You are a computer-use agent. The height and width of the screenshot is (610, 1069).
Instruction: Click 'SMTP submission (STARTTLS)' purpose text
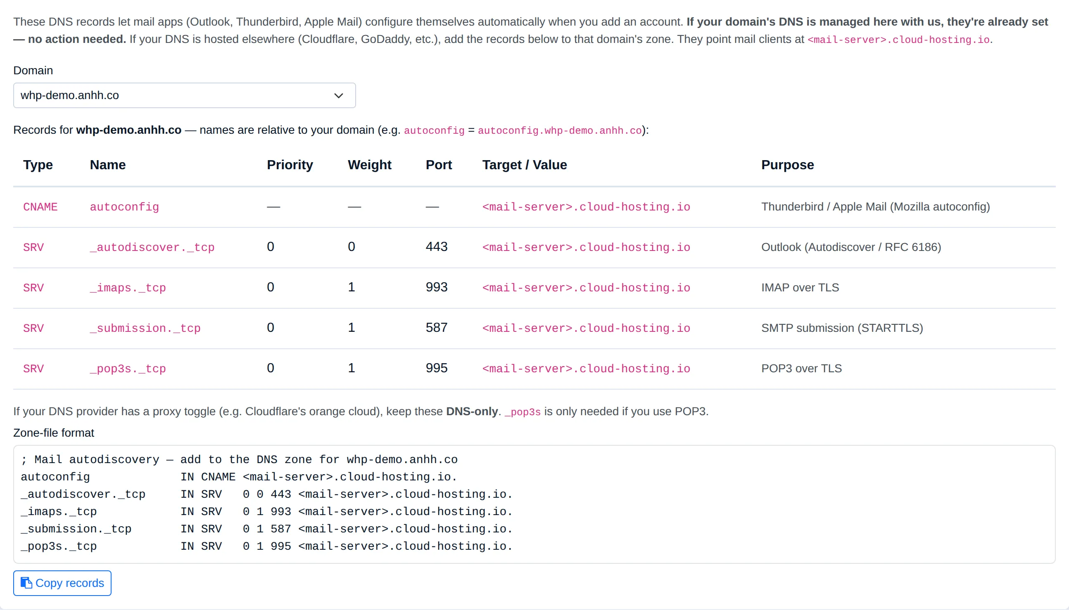pyautogui.click(x=842, y=328)
